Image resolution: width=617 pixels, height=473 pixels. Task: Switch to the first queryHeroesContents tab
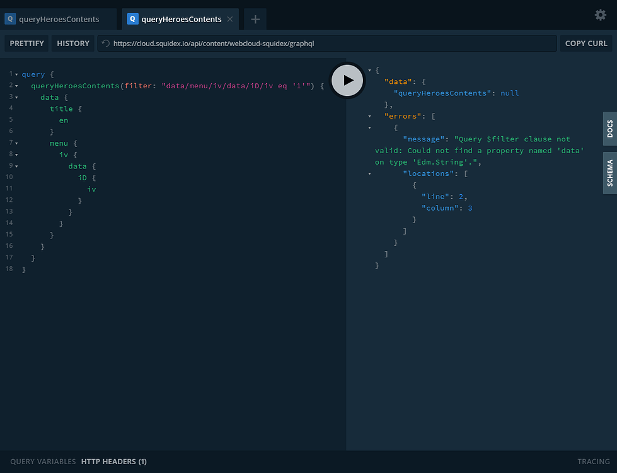pos(59,19)
